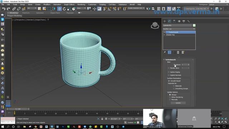Viewport: 229px width, 129px height.
Task: Open the viewport [+] menu label
Action: tap(14, 20)
